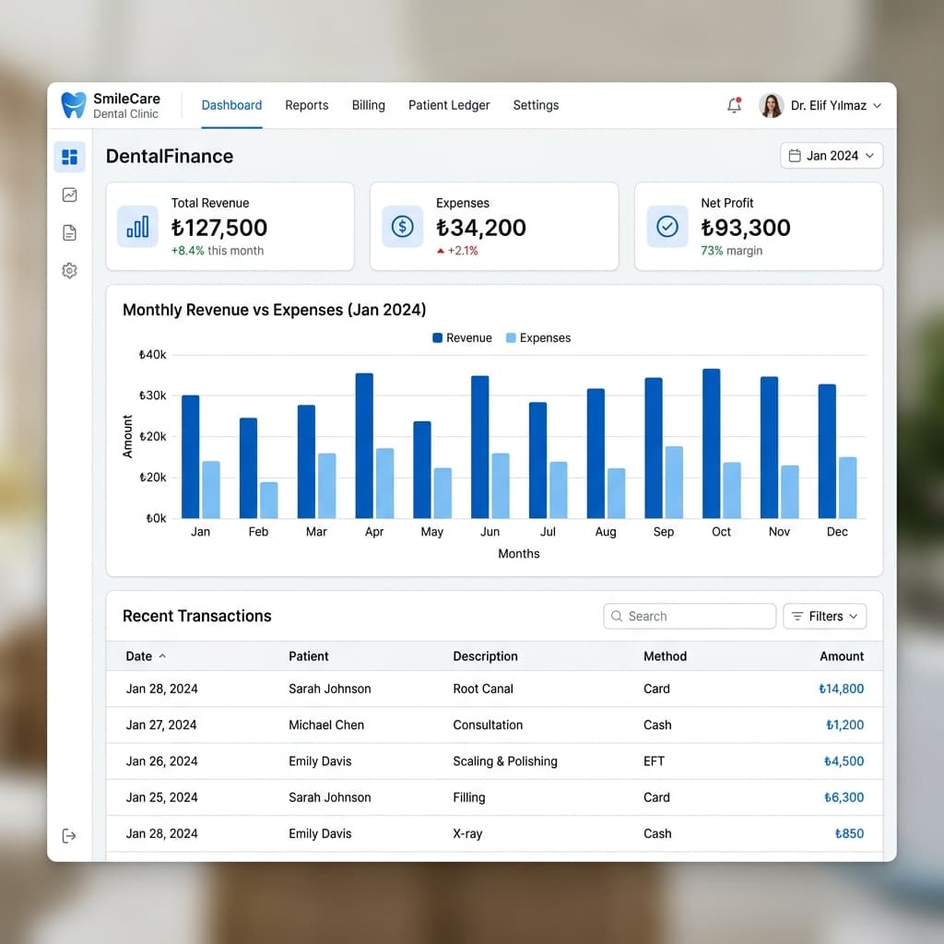Switch to the Reports tab

[x=306, y=105]
